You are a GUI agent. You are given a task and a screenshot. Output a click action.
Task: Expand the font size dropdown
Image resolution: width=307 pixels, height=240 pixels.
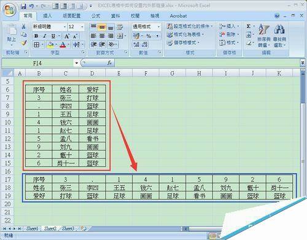pyautogui.click(x=82, y=27)
